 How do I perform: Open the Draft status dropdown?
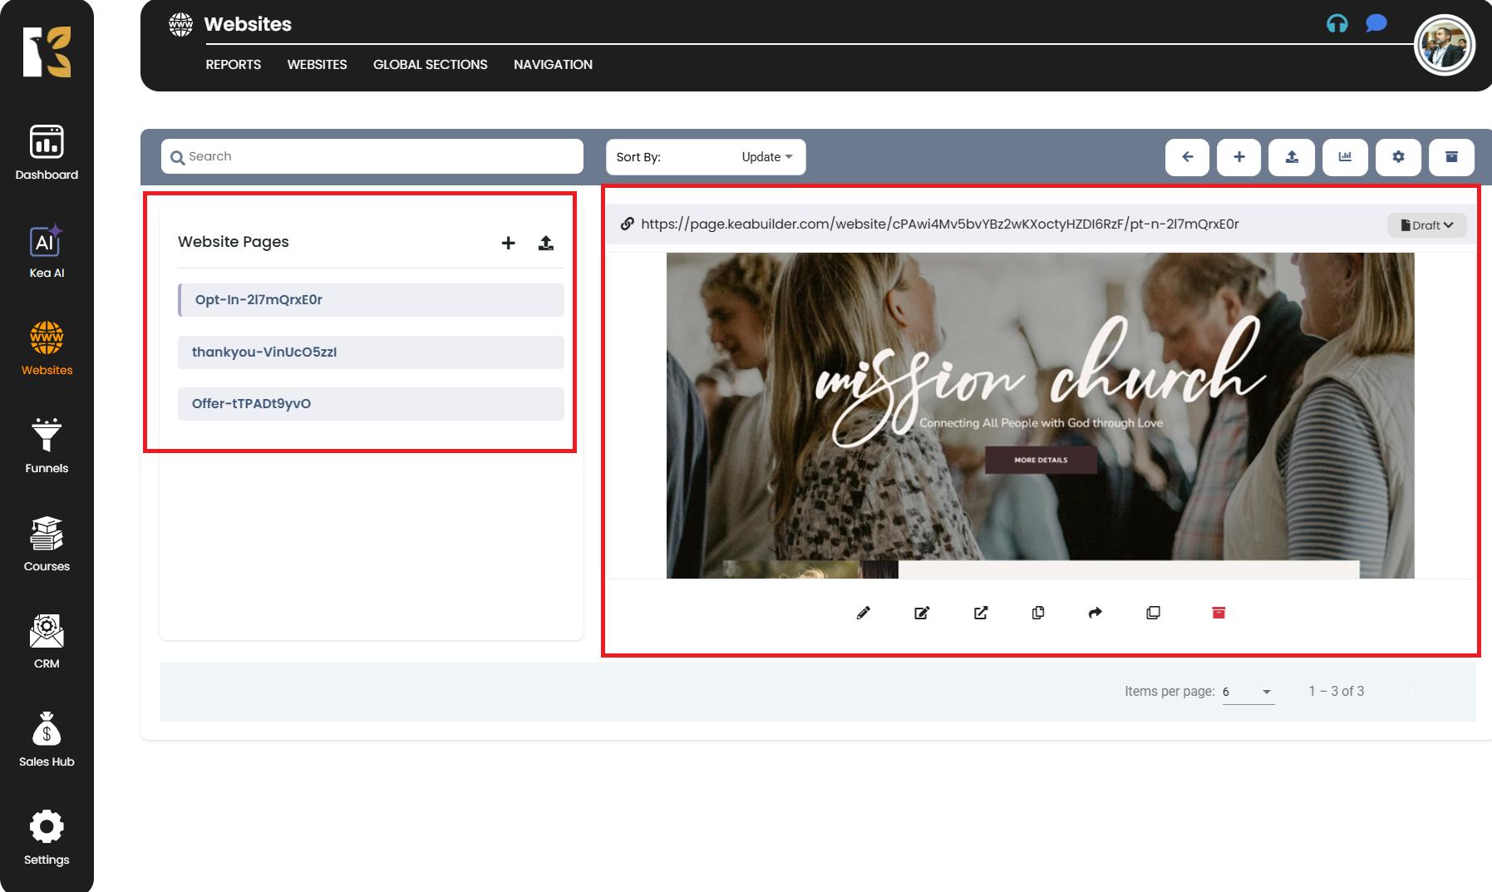[1426, 225]
